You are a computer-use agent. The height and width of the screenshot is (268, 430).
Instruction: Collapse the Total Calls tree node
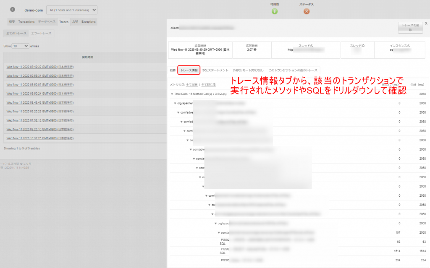[172, 94]
